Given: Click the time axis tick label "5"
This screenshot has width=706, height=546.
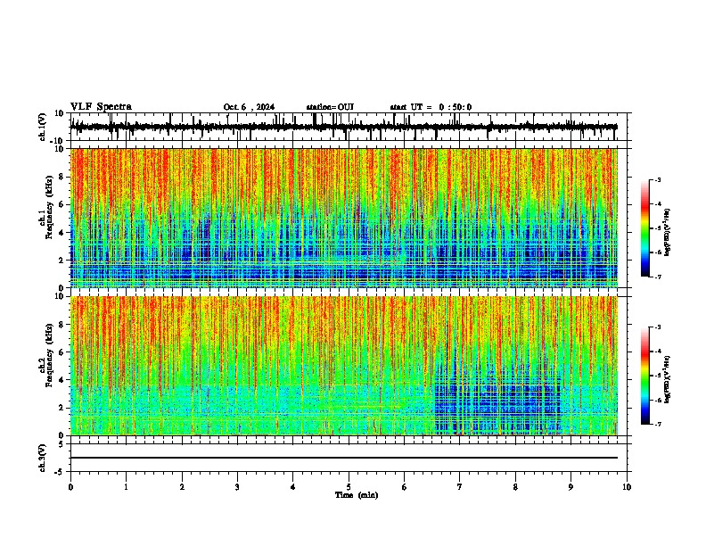Looking at the screenshot, I should click(349, 487).
